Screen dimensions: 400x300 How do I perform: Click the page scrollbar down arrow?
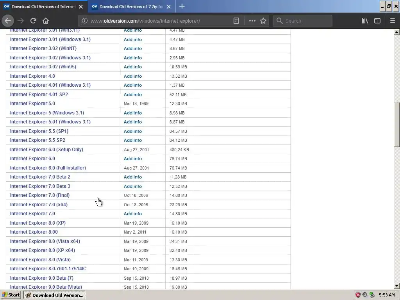point(397,286)
